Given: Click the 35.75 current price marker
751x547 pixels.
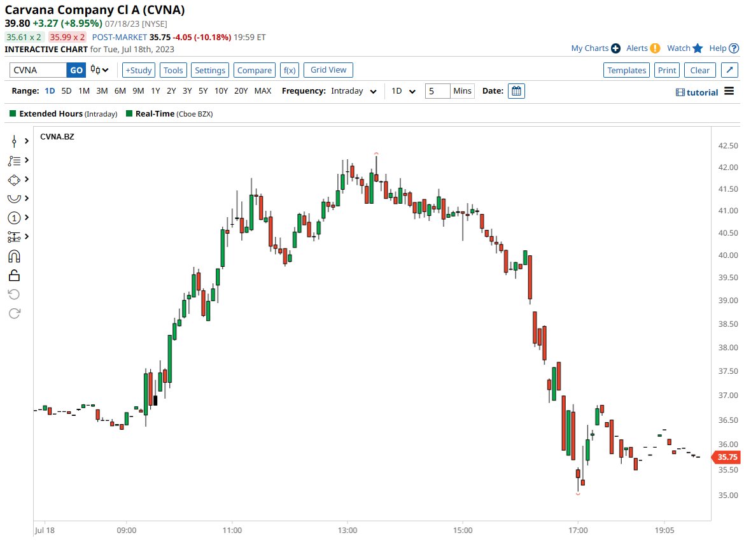Looking at the screenshot, I should coord(727,457).
